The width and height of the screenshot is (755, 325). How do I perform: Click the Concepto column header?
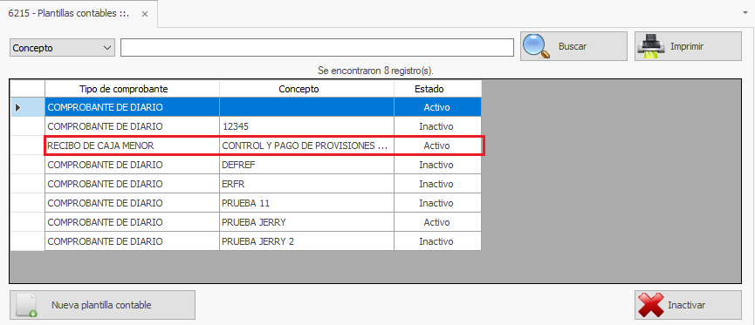[x=306, y=89]
